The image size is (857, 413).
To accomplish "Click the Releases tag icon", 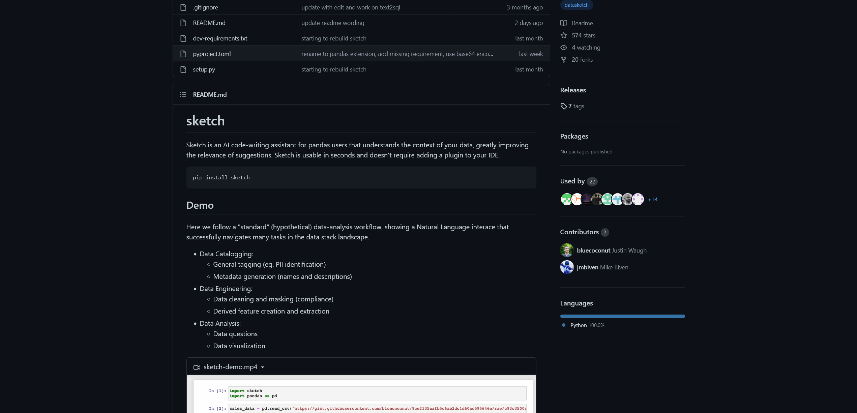I will point(563,106).
